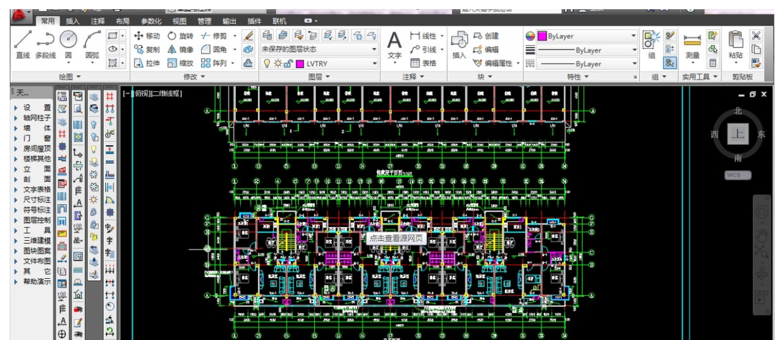This screenshot has height=340, width=778.
Task: Select the 圆弧 arc tool
Action: (92, 45)
